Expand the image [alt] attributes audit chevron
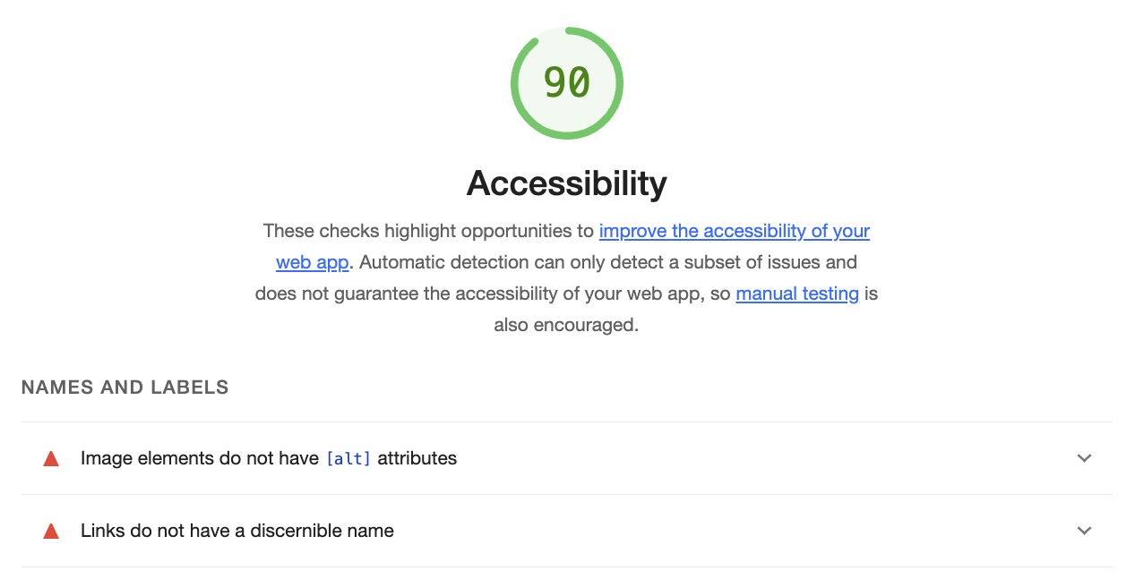 click(1084, 458)
